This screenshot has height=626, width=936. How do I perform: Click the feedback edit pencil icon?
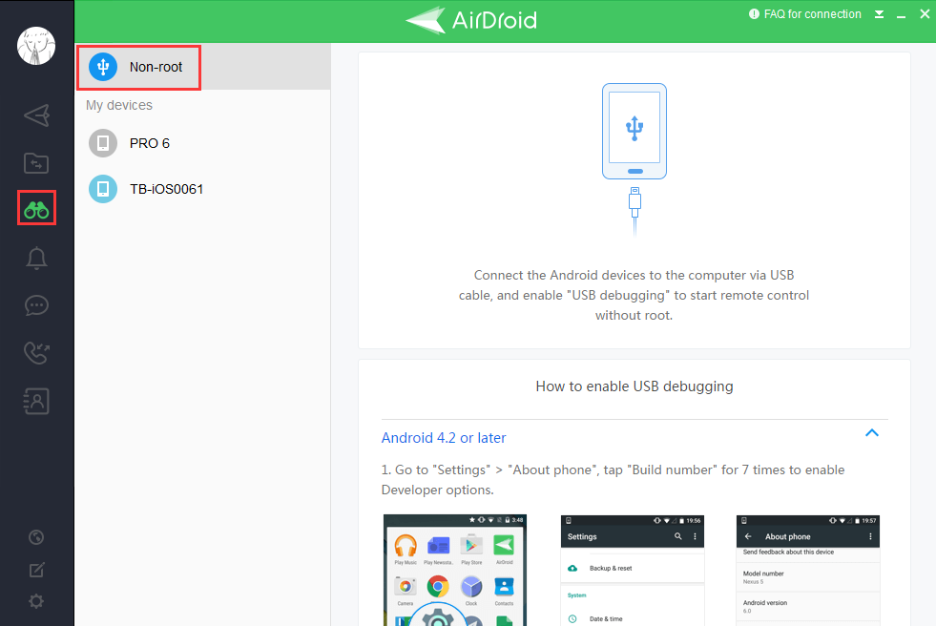(36, 570)
